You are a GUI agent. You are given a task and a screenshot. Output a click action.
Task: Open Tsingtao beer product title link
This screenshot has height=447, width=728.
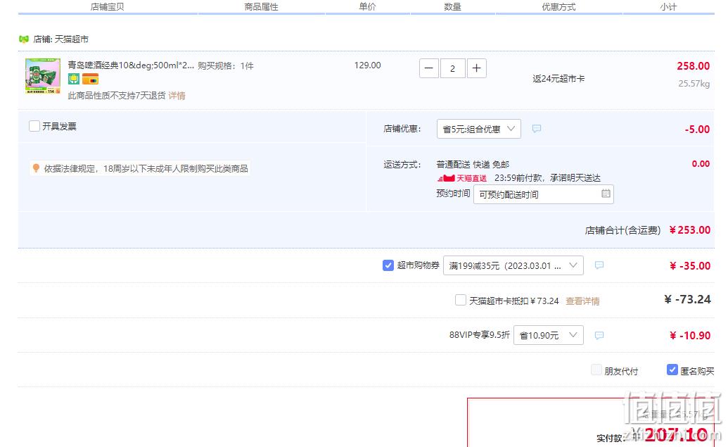click(x=131, y=65)
